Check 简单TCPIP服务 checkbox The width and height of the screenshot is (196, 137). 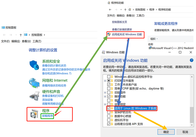coord(109,89)
